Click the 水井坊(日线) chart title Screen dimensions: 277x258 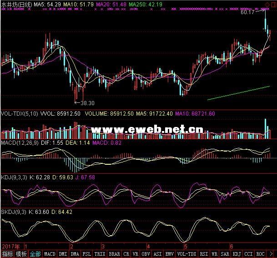[17, 5]
